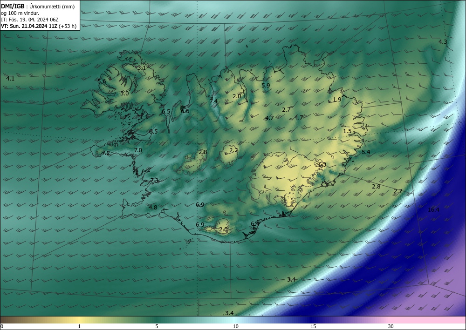Screen dimensions: 466x330
Task: Select the 4.8 value on Reykjanes
Action: (x=153, y=208)
